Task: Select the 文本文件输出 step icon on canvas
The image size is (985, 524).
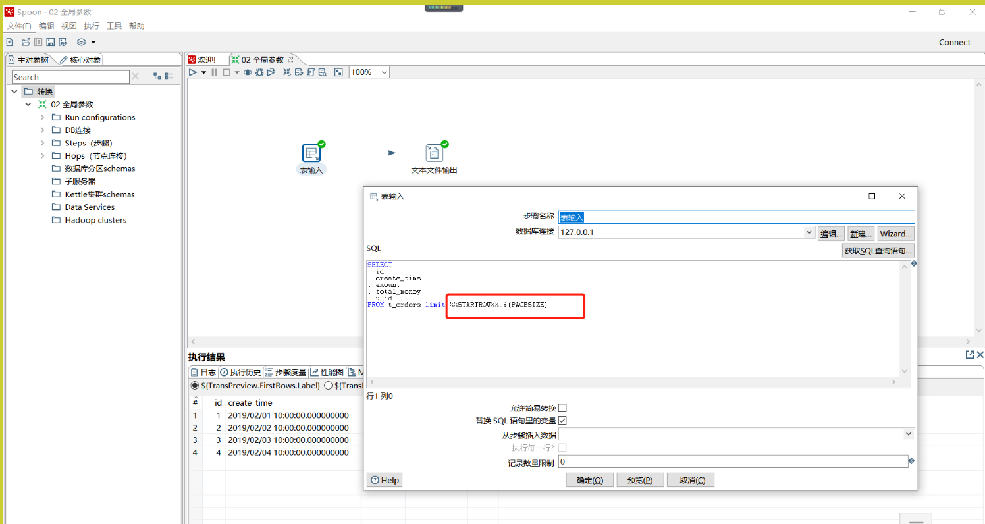Action: tap(434, 153)
